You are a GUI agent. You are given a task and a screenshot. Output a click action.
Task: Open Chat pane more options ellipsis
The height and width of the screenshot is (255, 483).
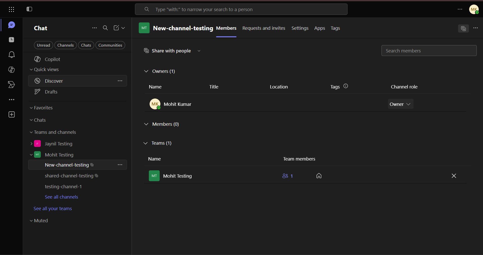click(94, 28)
